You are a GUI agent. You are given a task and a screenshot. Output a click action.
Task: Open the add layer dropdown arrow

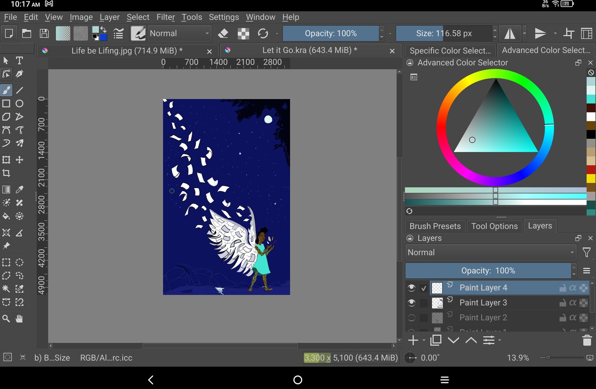(x=424, y=341)
